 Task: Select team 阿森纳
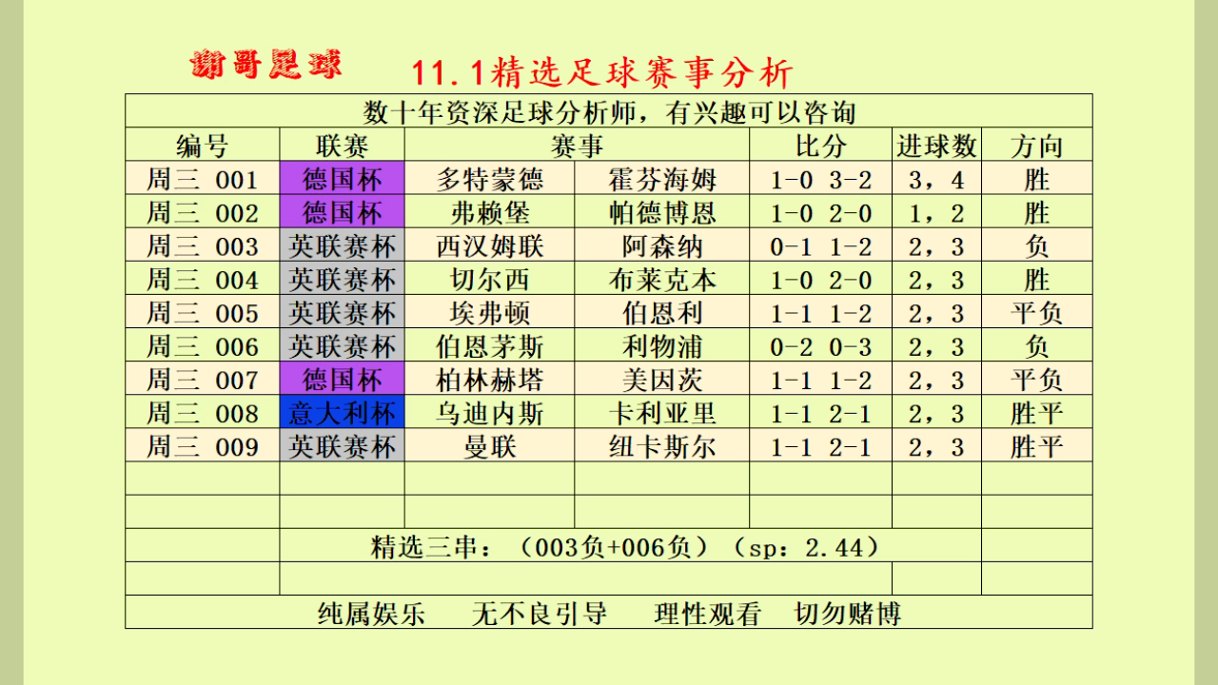[662, 245]
